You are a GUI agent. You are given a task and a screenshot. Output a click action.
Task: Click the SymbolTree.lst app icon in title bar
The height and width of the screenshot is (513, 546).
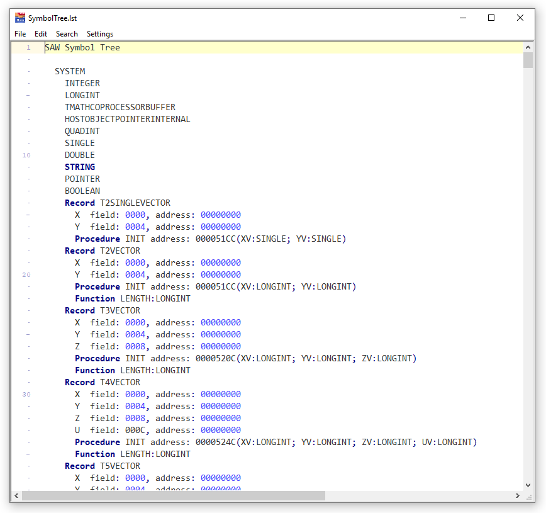tap(20, 18)
